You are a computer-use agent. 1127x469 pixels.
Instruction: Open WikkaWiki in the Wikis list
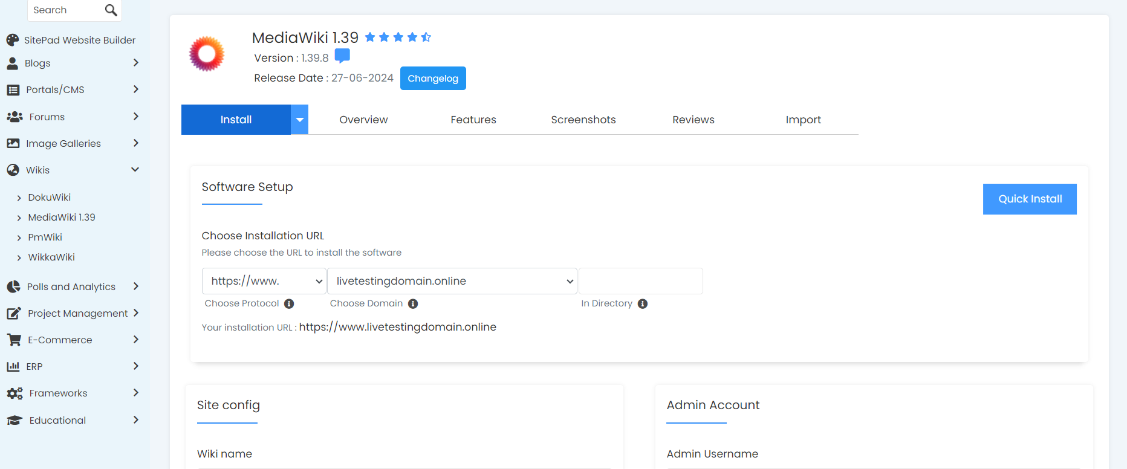(x=51, y=257)
